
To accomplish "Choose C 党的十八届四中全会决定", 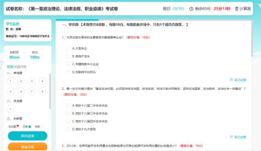I will point(68,121).
